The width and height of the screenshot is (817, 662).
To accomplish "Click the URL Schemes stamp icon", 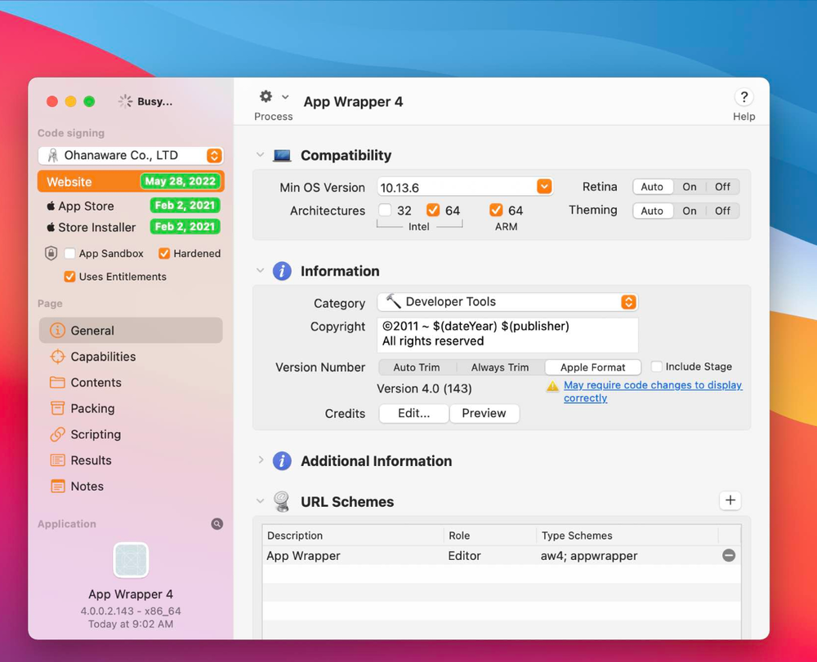I will point(282,501).
